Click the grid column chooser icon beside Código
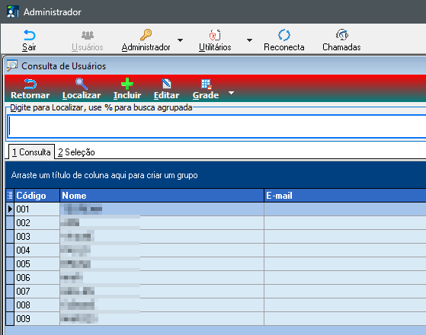This screenshot has width=426, height=335. 10,196
